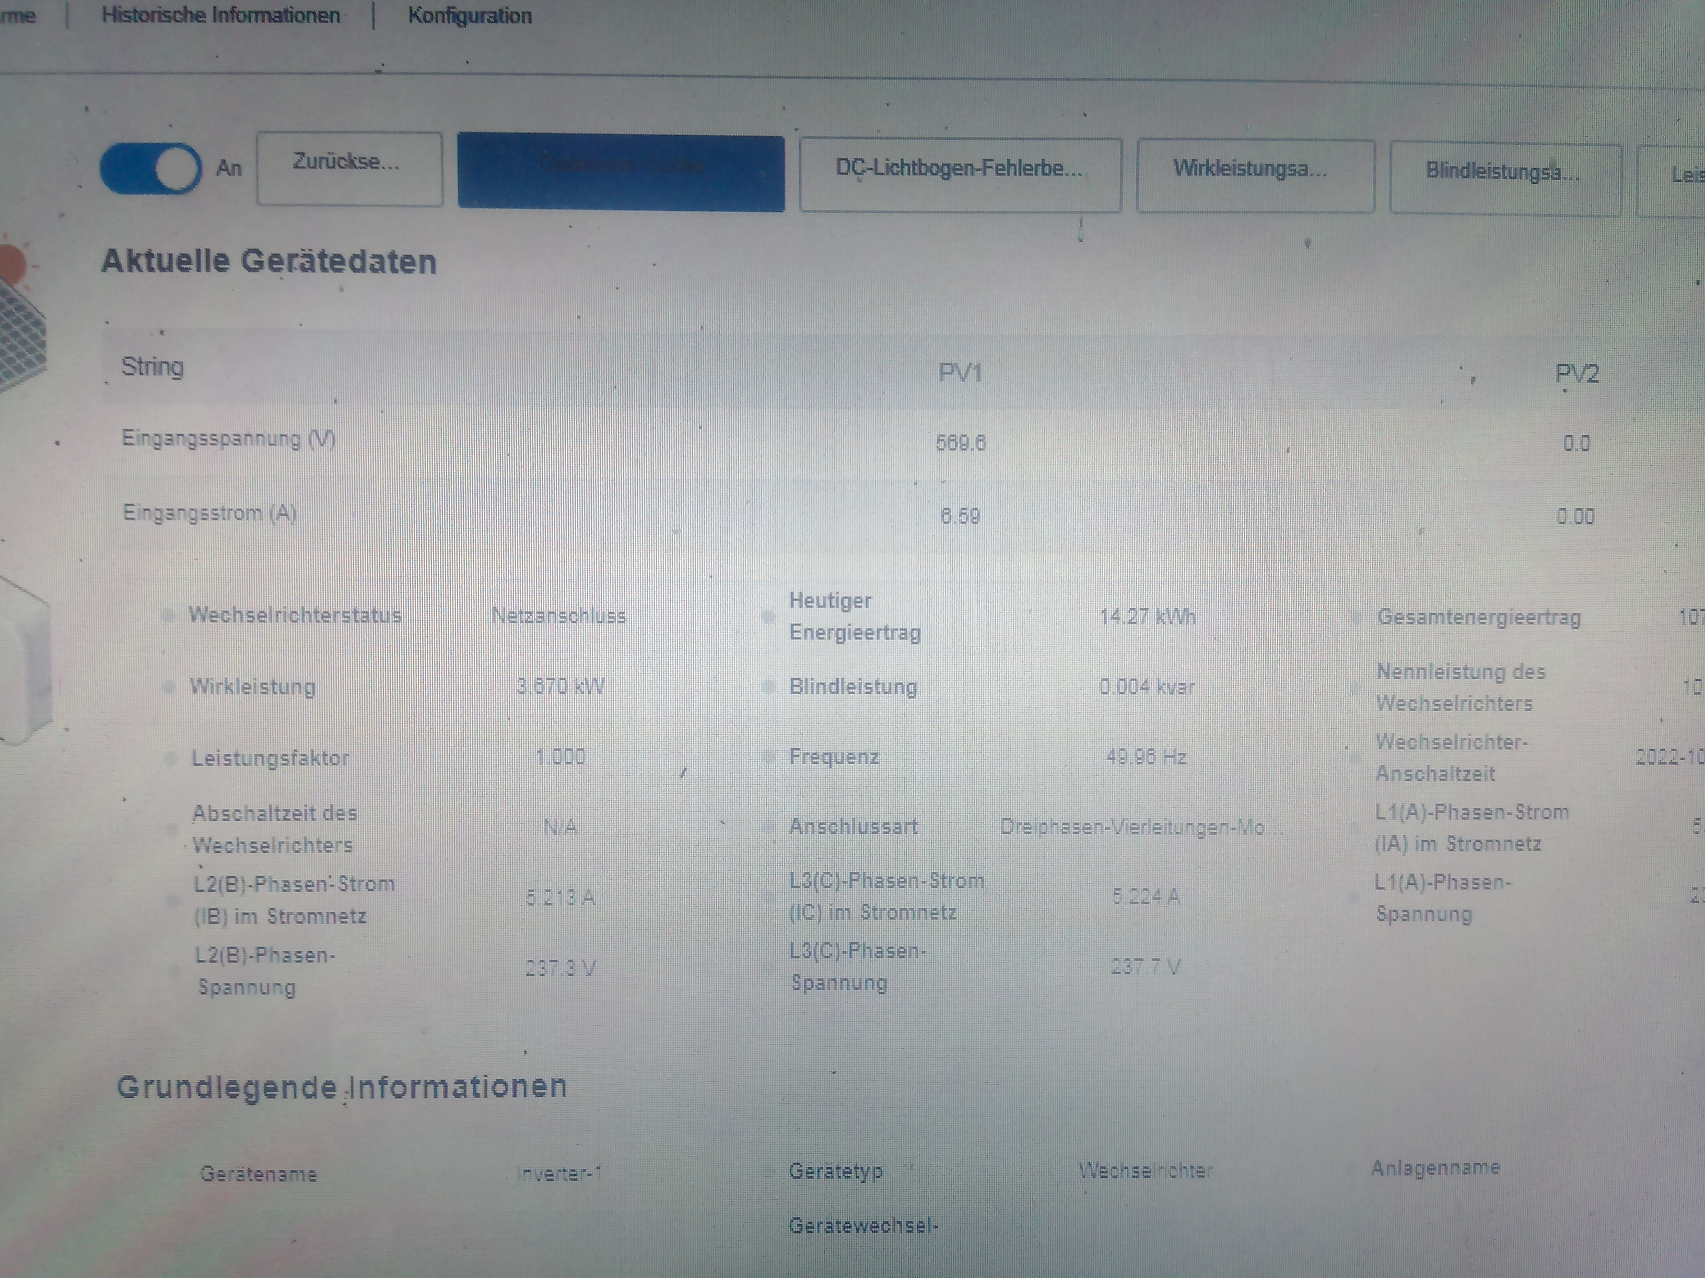Click the bullet icon beside Wechselrichterstatus
The width and height of the screenshot is (1705, 1278).
coord(168,616)
